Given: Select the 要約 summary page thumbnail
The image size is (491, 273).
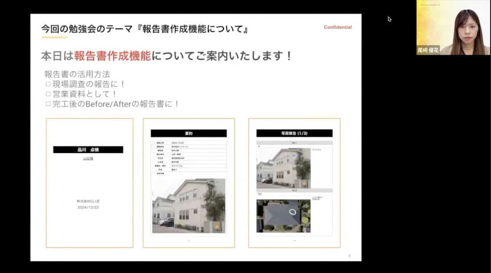Looking at the screenshot, I should tap(189, 183).
